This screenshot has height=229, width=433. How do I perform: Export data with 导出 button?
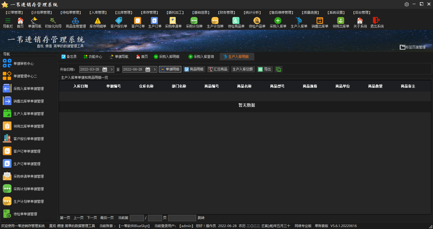coord(265,69)
